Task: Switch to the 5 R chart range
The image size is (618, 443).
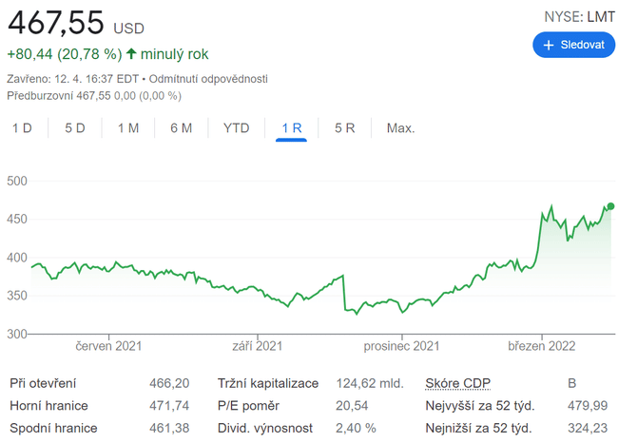Action: click(x=345, y=128)
